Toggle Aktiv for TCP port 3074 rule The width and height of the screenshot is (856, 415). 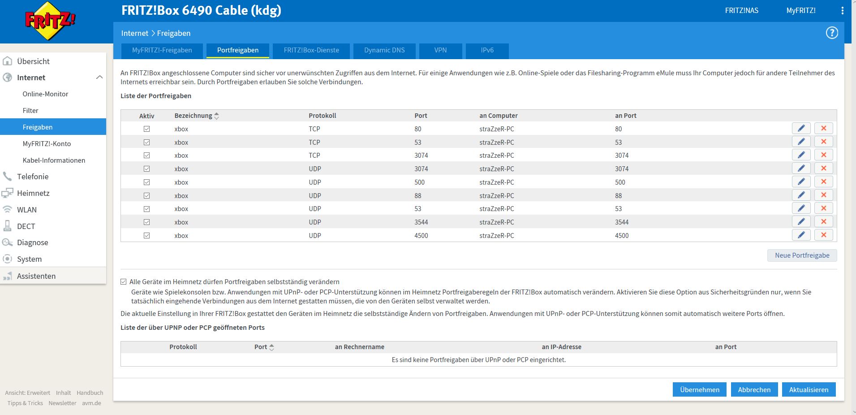point(146,155)
